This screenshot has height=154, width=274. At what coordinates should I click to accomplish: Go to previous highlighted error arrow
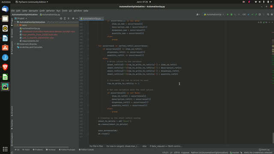[269, 22]
